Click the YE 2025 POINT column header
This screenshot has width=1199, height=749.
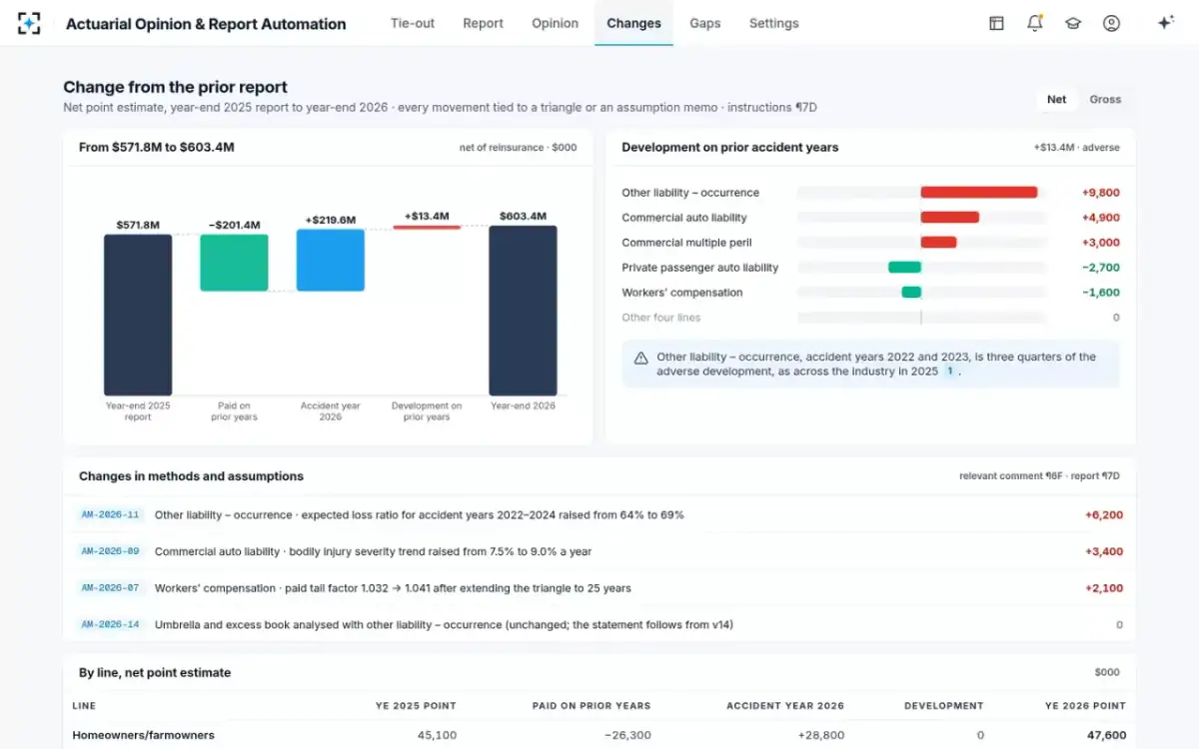(416, 706)
